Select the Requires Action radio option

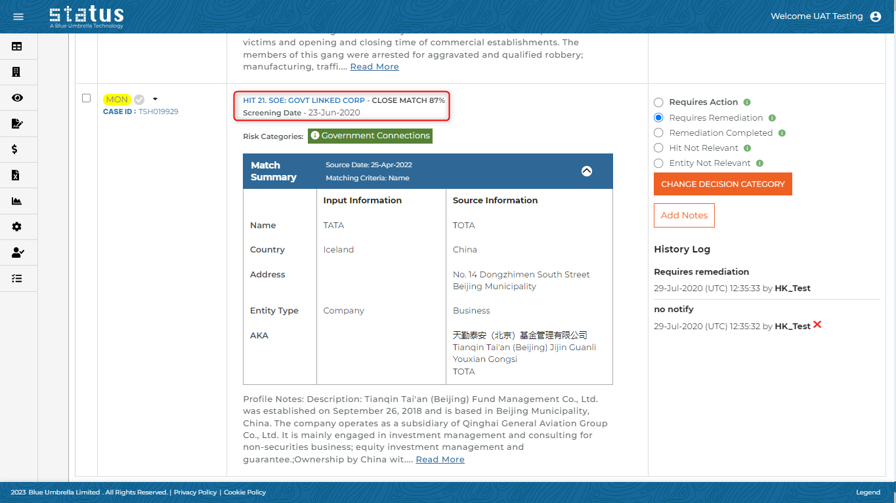coord(659,102)
